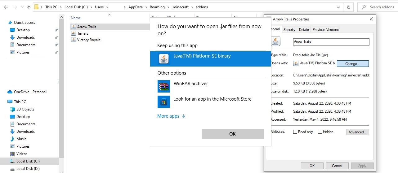Open recent locations dropdown chevron

pos(23,7)
